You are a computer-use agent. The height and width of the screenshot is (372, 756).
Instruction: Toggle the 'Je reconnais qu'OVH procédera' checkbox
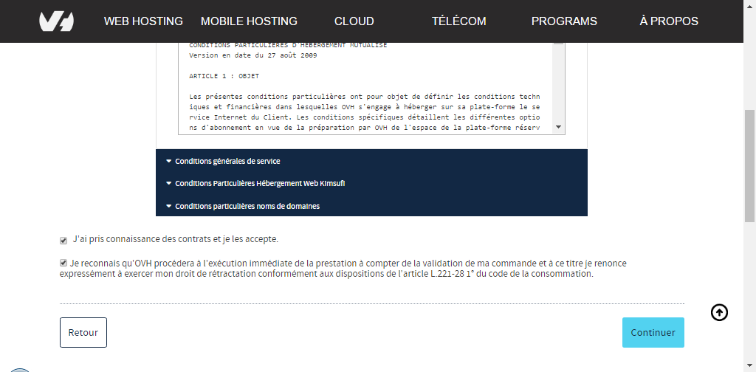pyautogui.click(x=63, y=263)
